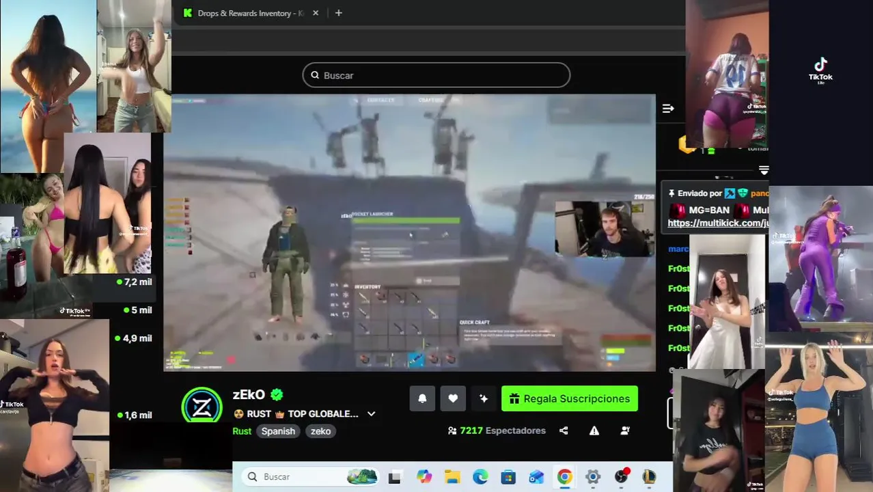Switch to Chrome in the taskbar
The width and height of the screenshot is (873, 492).
(x=564, y=477)
